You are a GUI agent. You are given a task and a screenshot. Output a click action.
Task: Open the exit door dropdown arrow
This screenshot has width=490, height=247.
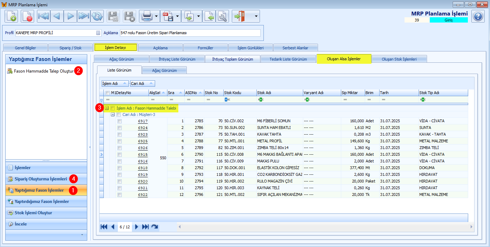pyautogui.click(x=256, y=16)
